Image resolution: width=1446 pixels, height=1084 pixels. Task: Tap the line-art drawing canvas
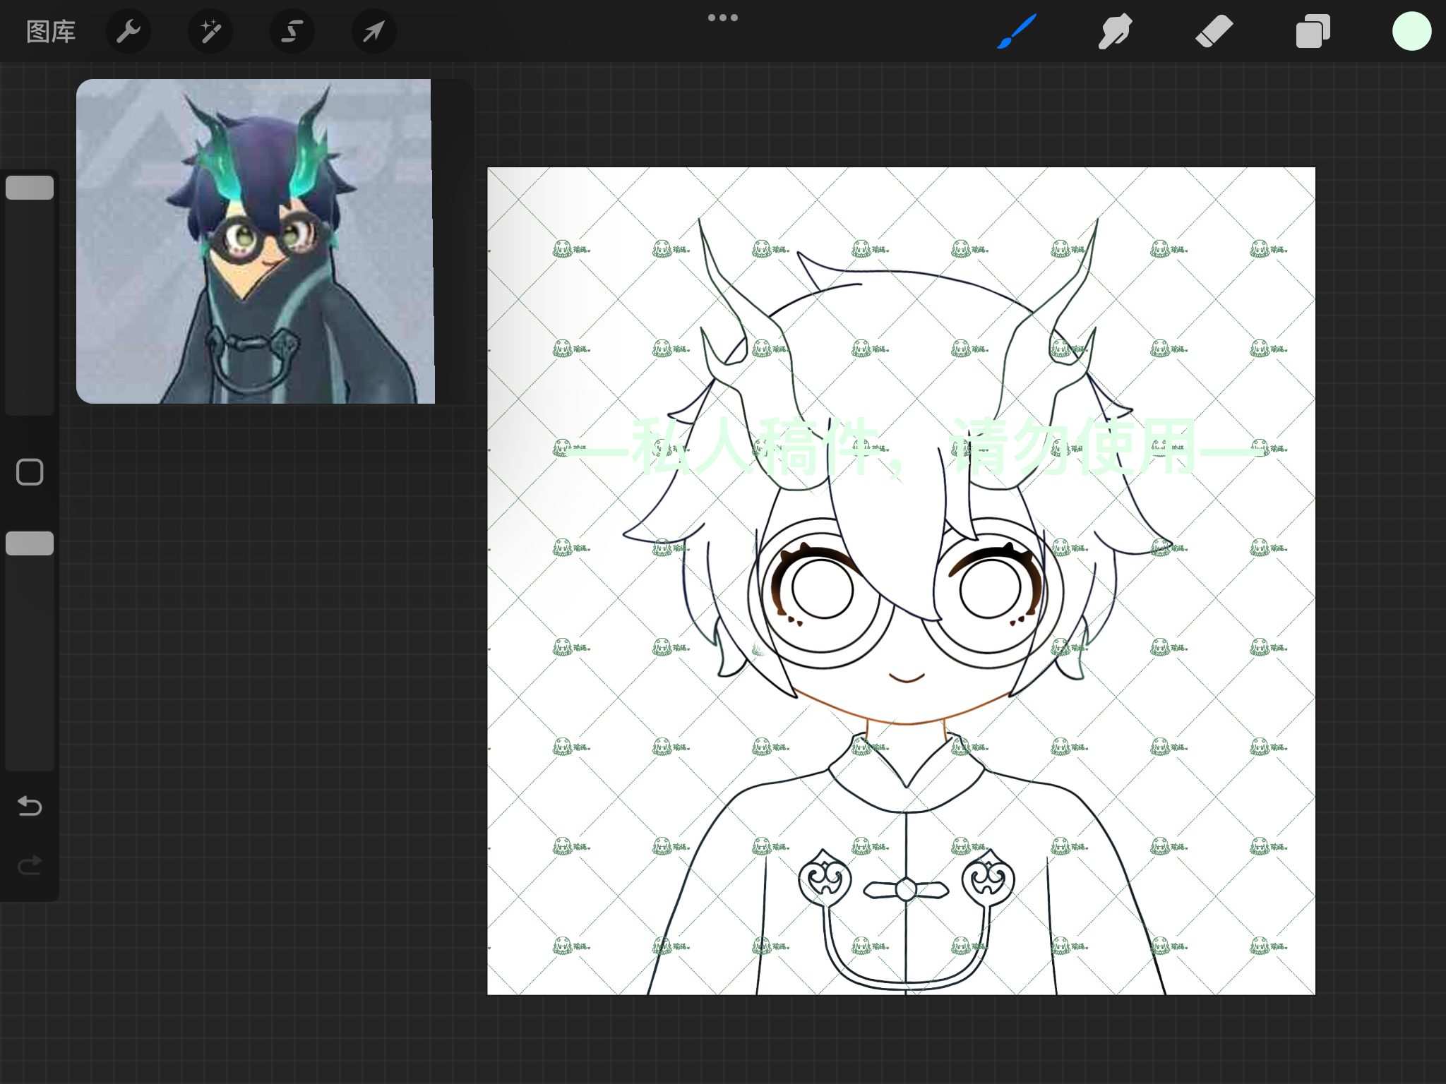[x=901, y=581]
